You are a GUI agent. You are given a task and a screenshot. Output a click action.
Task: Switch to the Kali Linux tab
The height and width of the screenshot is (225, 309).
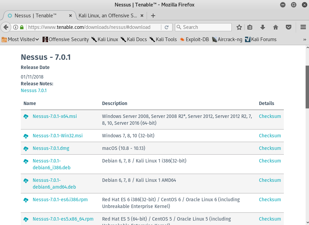click(x=108, y=16)
